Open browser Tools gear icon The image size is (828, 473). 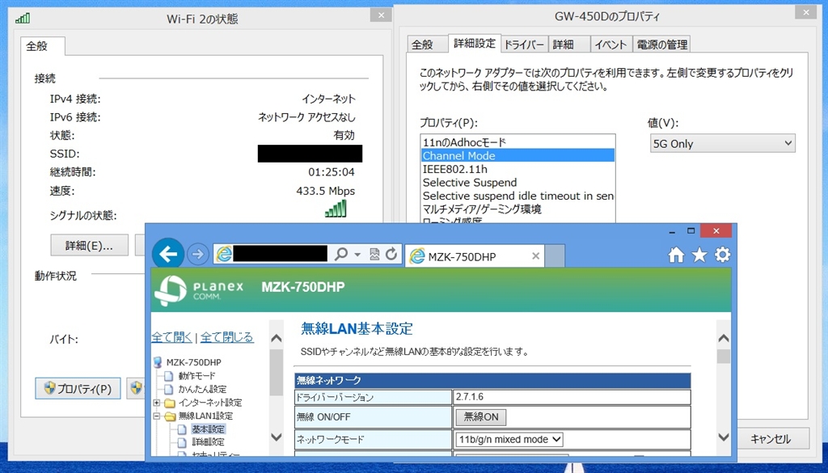(x=722, y=255)
